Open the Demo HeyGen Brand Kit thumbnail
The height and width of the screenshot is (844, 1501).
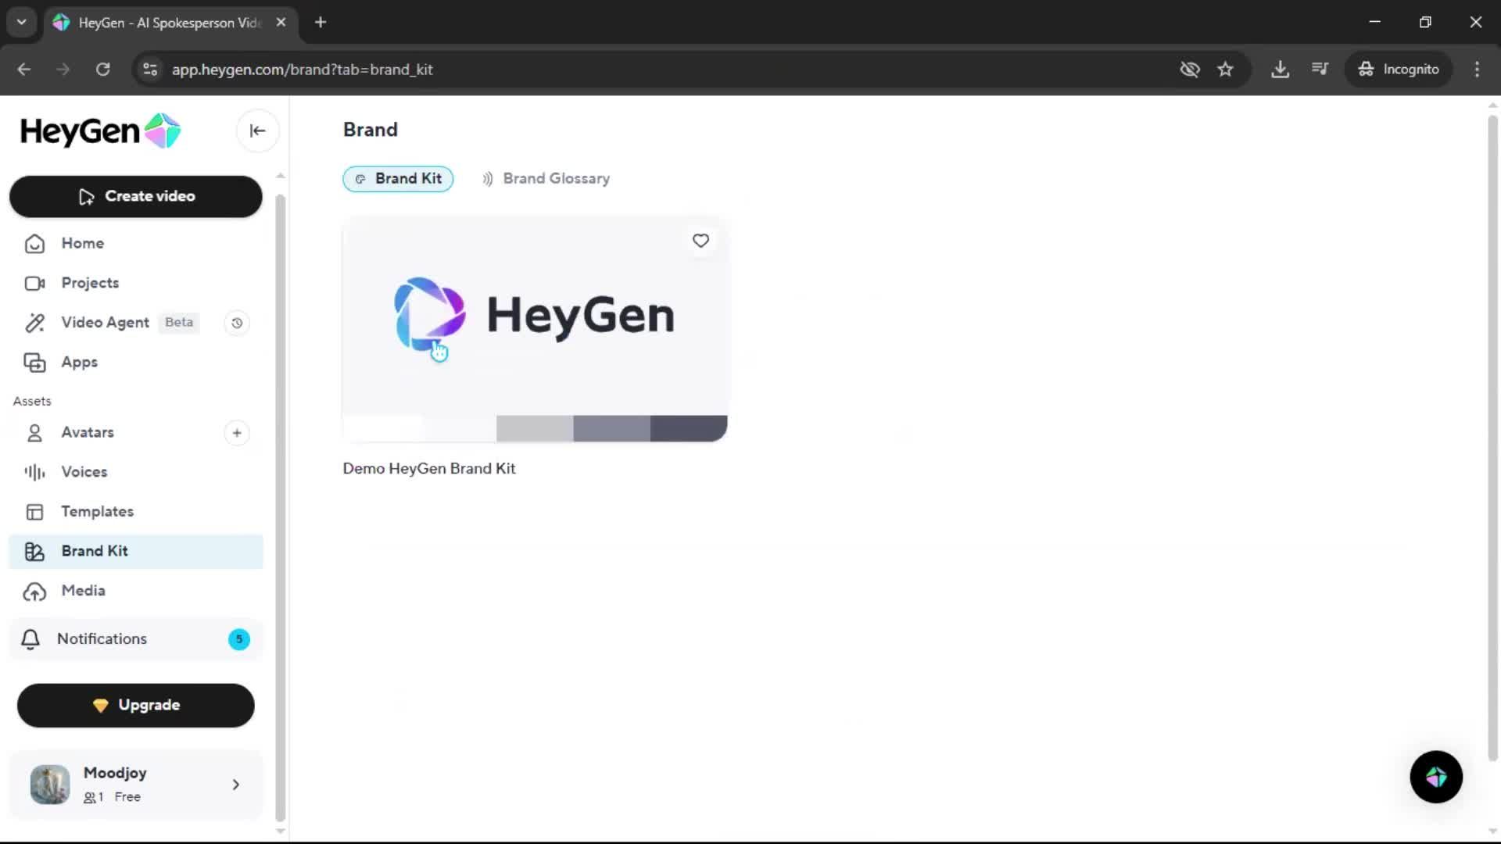click(x=535, y=316)
